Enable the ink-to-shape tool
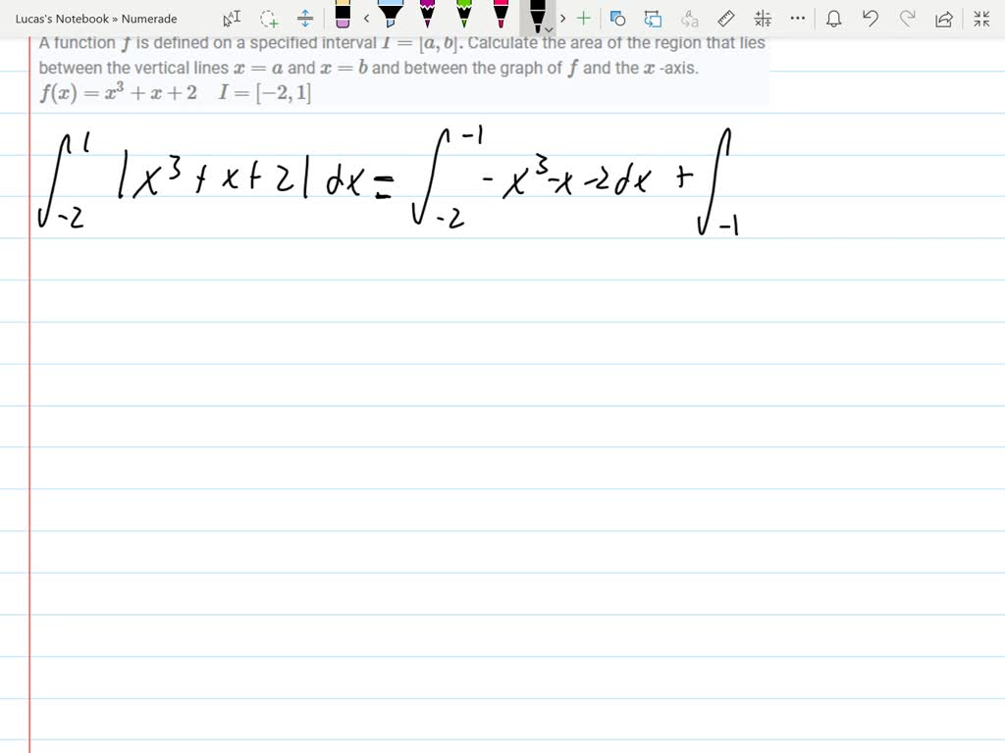1005x753 pixels. click(x=618, y=18)
